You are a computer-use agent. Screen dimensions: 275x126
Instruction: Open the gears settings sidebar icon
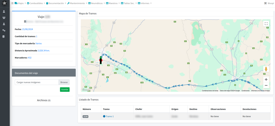(x=4, y=30)
